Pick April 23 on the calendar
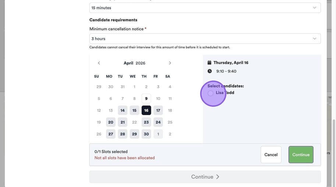The width and height of the screenshot is (336, 187). 146,122
